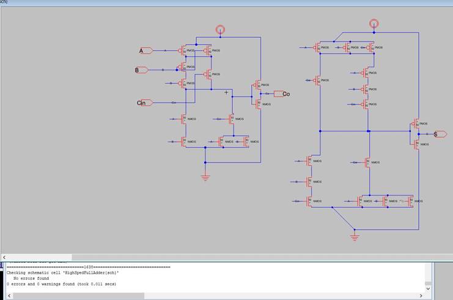This screenshot has height=300, width=453.
Task: Click the power symbol above the carry circuit
Action: click(221, 30)
